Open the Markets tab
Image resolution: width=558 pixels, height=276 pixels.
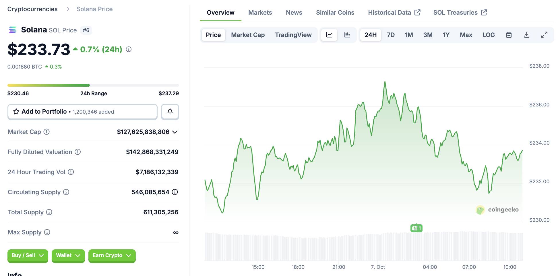260,13
